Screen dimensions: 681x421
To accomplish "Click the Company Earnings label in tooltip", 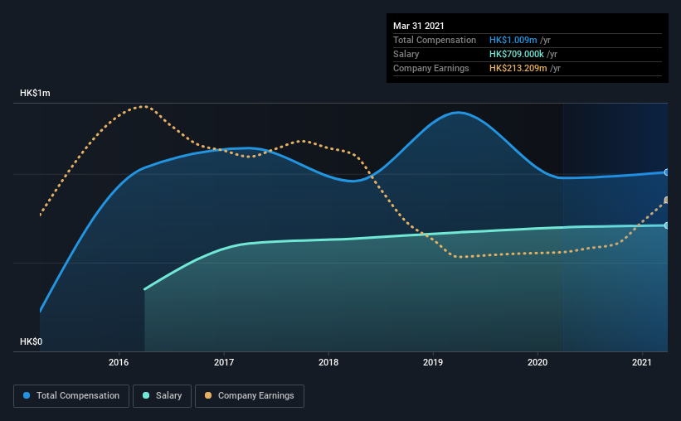I will tap(431, 68).
